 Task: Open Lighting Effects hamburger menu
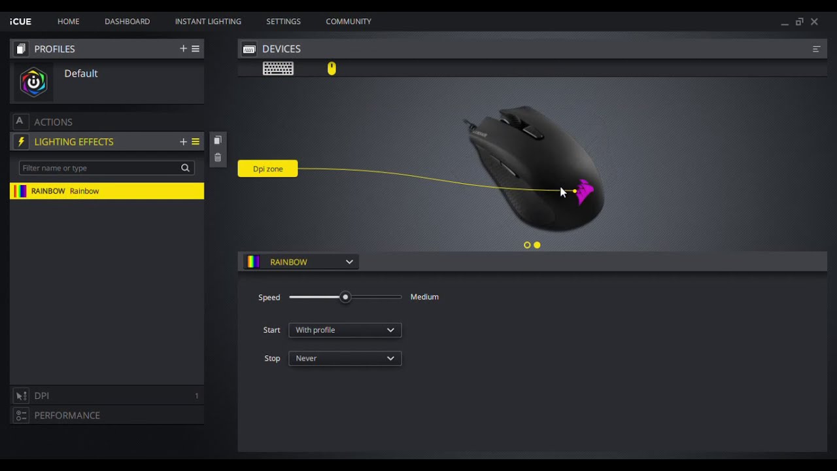[x=196, y=141]
